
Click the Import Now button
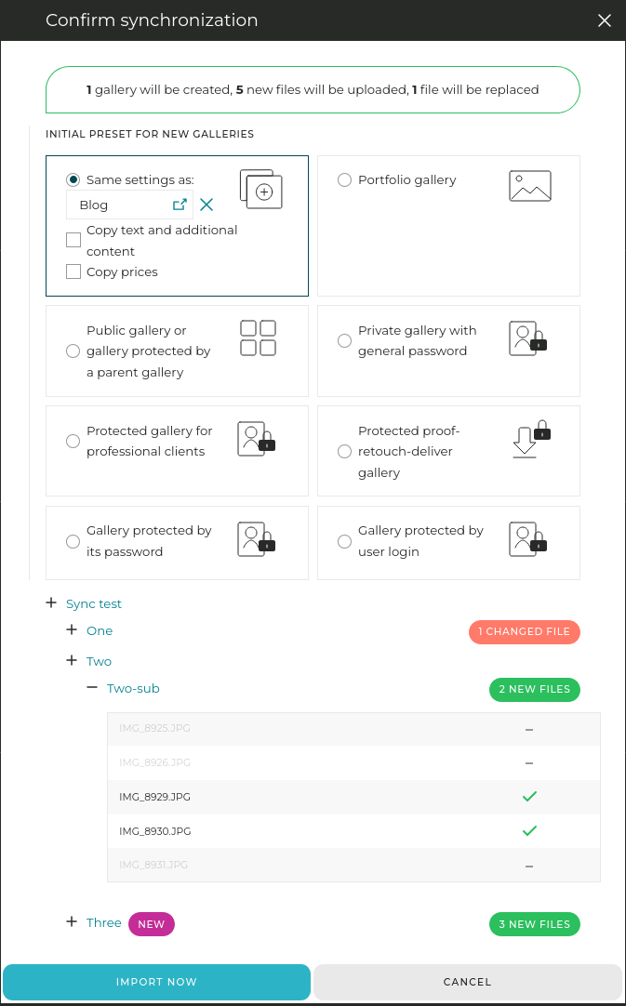[x=156, y=982]
